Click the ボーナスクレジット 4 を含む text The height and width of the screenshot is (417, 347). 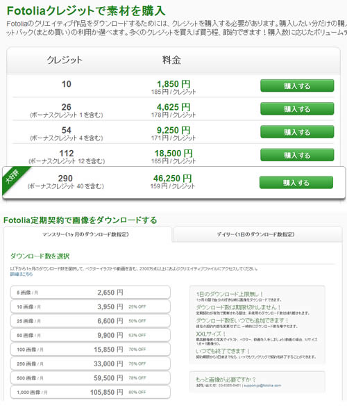67,138
